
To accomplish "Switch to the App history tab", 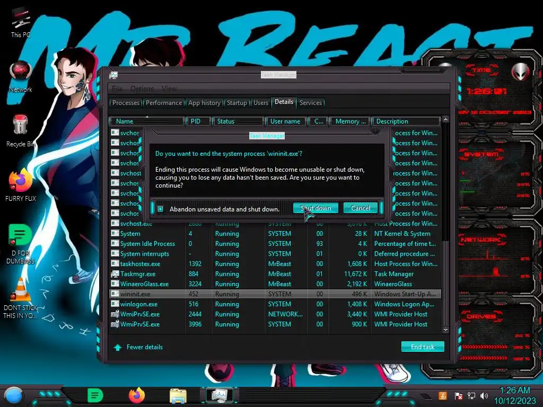I will tap(204, 103).
